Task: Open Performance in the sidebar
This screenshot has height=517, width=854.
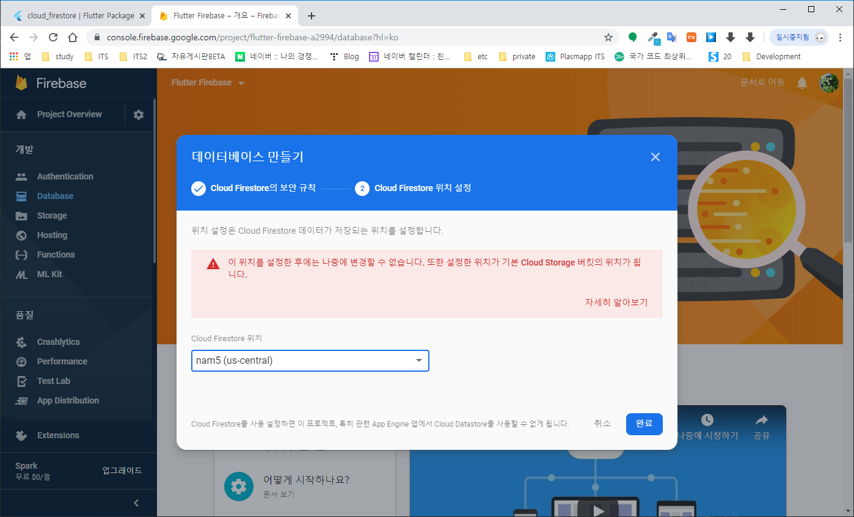Action: pyautogui.click(x=62, y=361)
